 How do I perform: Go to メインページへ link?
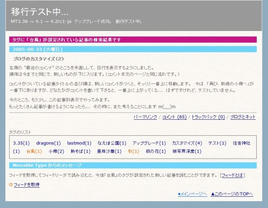pyautogui.click(x=192, y=194)
